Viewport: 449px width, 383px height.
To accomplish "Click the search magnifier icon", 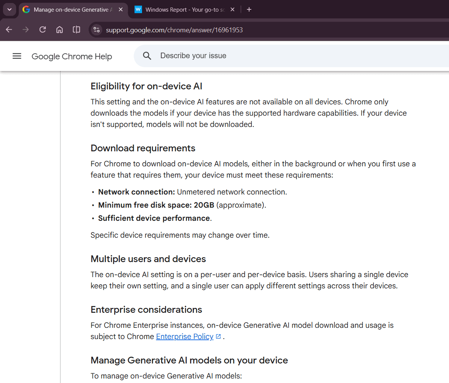I will pyautogui.click(x=147, y=56).
